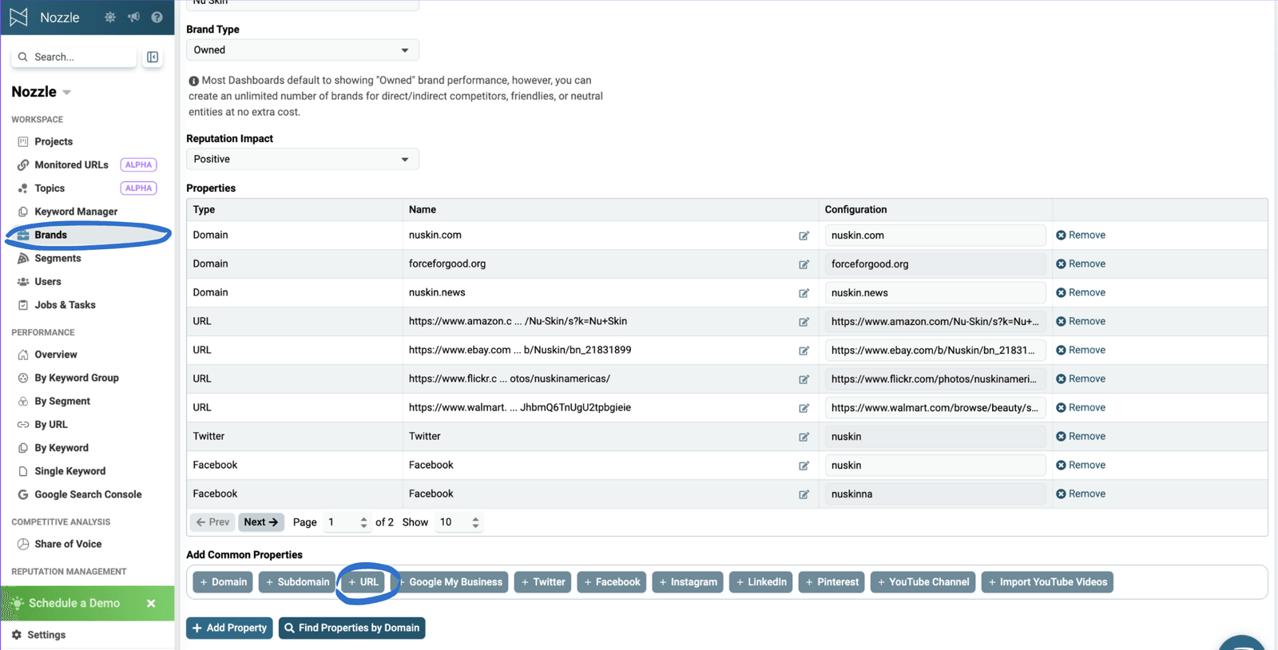
Task: Open Settings in the sidebar
Action: click(x=46, y=635)
